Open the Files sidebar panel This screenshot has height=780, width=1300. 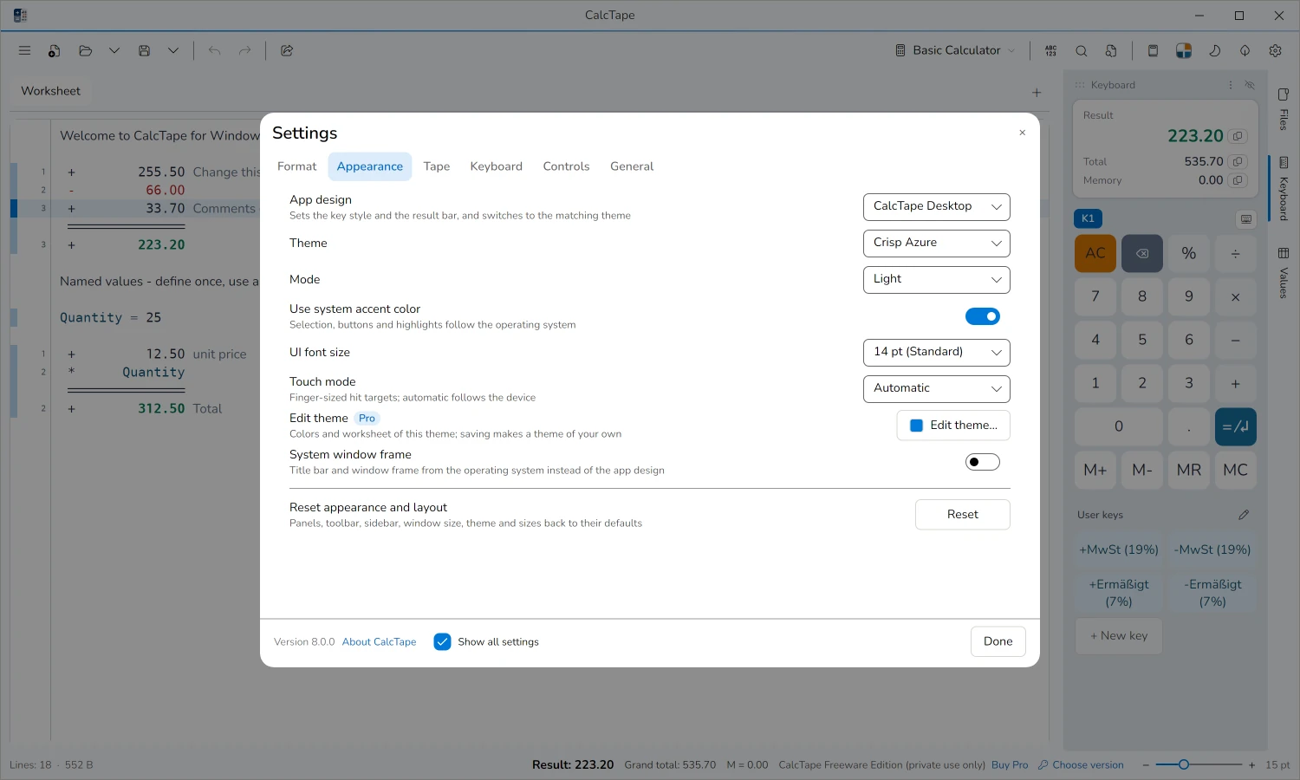pyautogui.click(x=1284, y=108)
